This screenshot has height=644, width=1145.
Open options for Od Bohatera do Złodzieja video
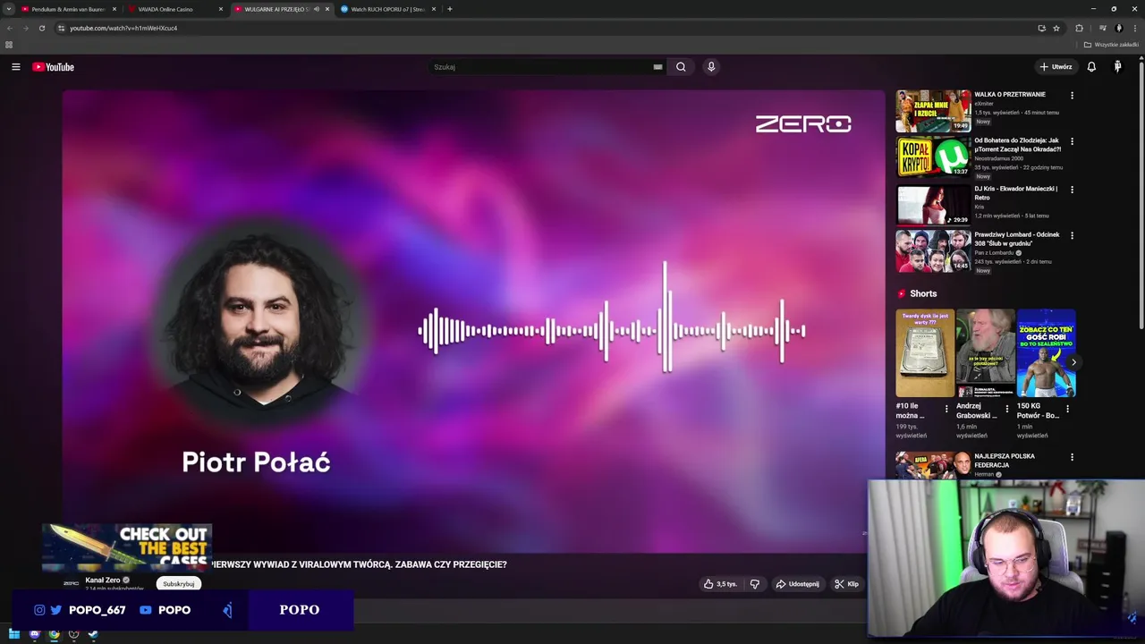coord(1072,141)
